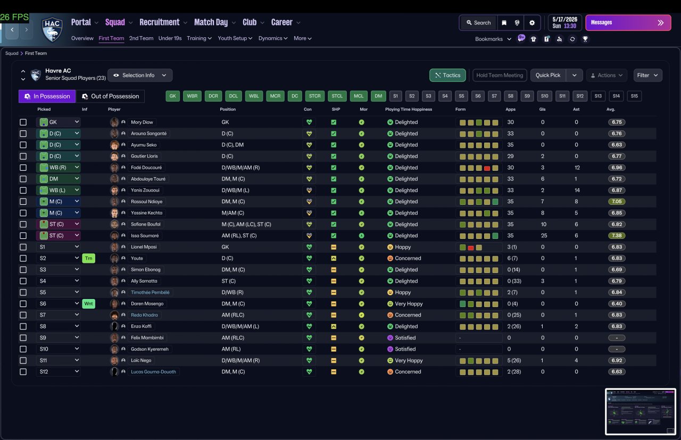The image size is (681, 440).
Task: Switch to the Under 19s tab
Action: (x=170, y=38)
